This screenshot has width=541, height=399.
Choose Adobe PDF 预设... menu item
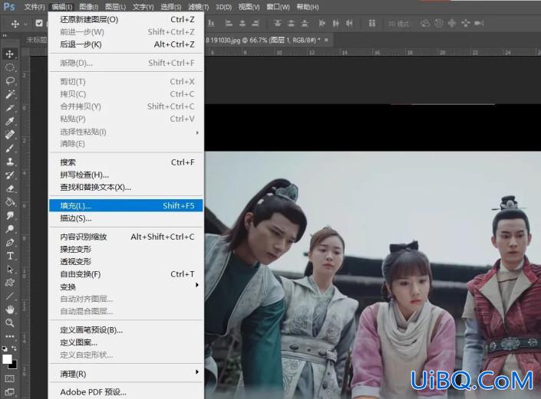pyautogui.click(x=126, y=392)
